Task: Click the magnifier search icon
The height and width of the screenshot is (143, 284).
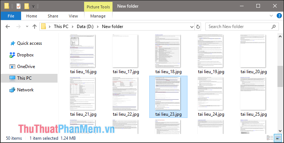Action: tap(273, 27)
